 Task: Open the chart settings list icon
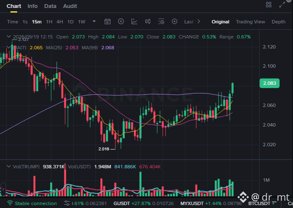pos(161,22)
